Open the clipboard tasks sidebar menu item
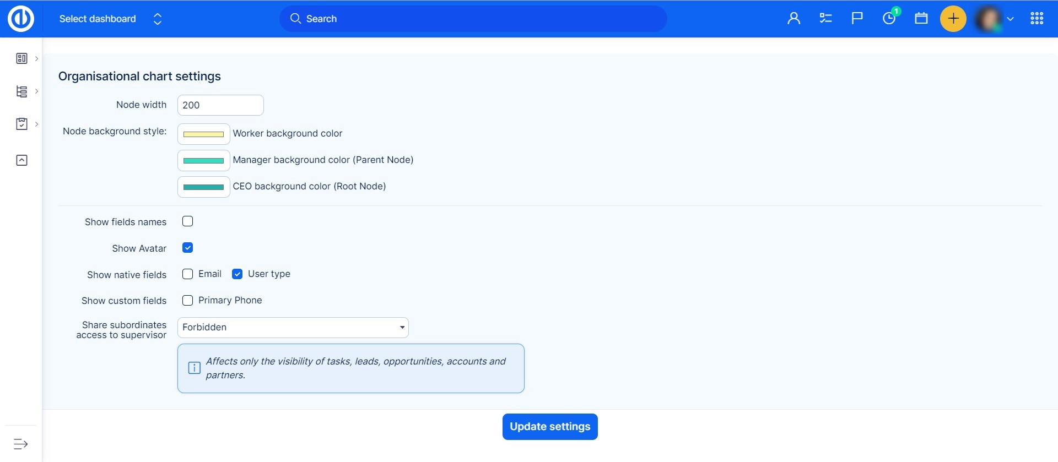 coord(21,124)
